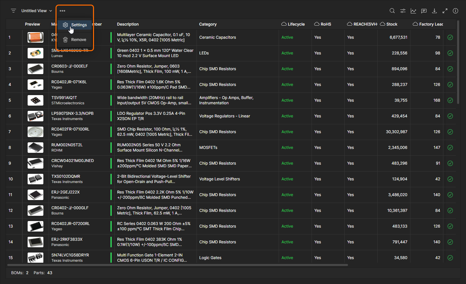Click the check icon in the Logic Gates row
Image resolution: width=466 pixels, height=284 pixels.
[x=450, y=258]
